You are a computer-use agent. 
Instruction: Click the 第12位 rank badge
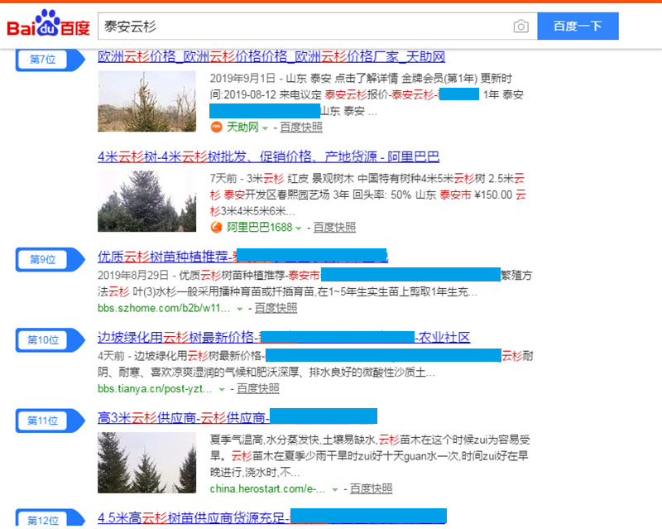(50, 519)
